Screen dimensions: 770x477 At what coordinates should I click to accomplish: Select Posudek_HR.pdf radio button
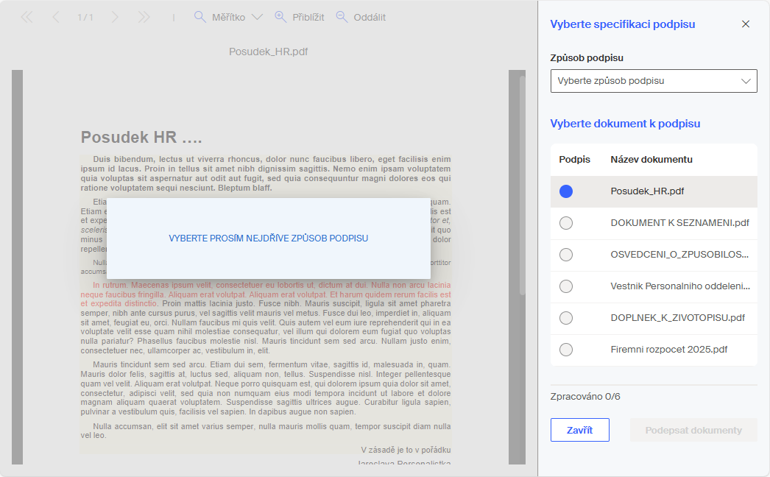(566, 191)
